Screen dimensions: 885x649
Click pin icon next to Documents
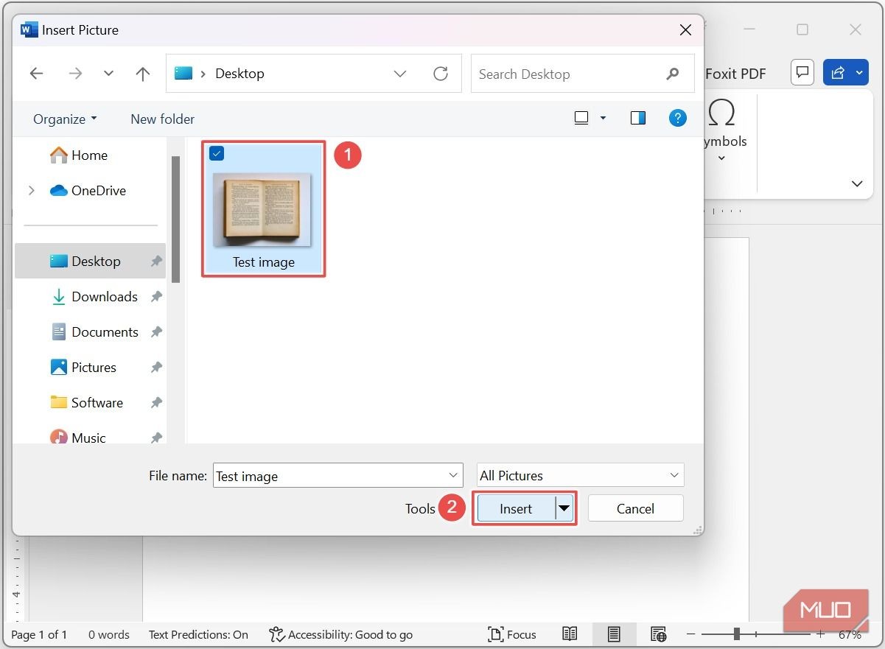(156, 332)
